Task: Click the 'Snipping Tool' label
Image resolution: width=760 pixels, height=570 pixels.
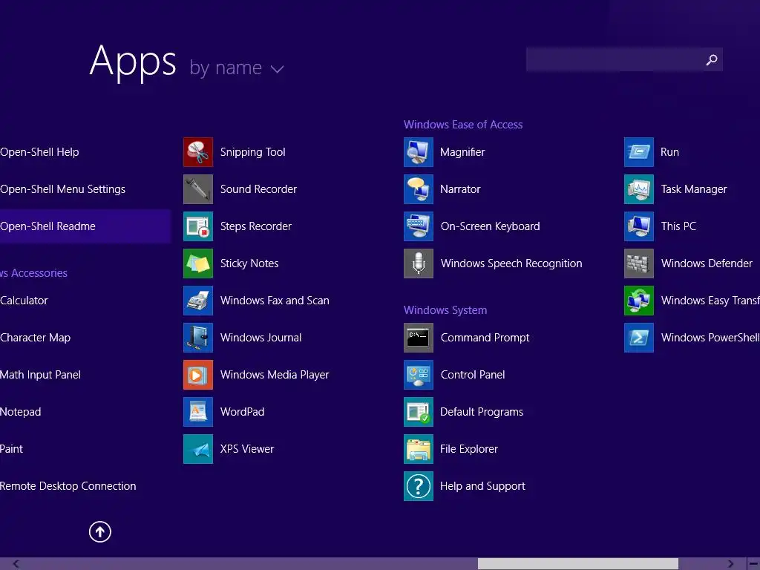Action: click(x=252, y=152)
